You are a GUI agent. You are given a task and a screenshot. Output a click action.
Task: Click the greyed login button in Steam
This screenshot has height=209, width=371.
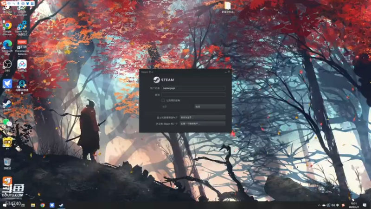click(x=177, y=107)
